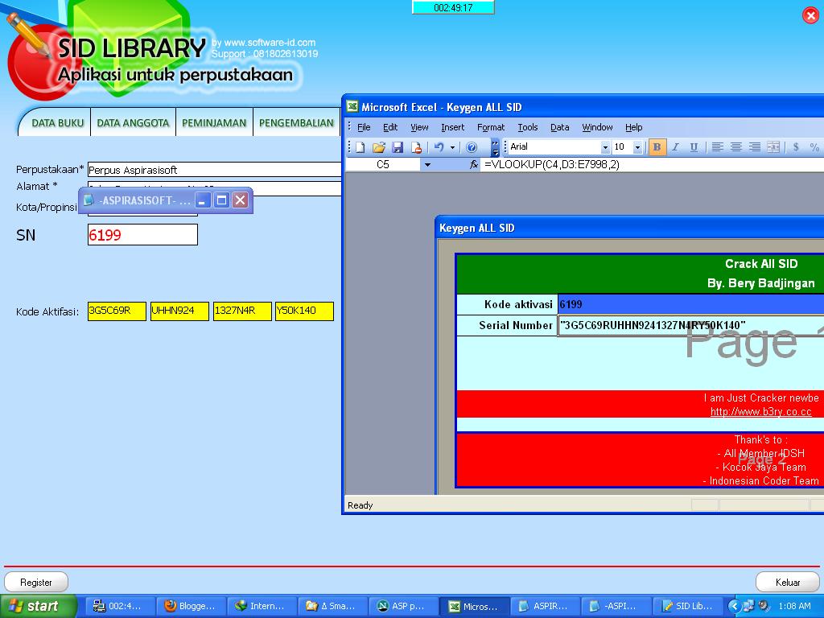
Task: Open Excel Help menu
Action: (634, 127)
